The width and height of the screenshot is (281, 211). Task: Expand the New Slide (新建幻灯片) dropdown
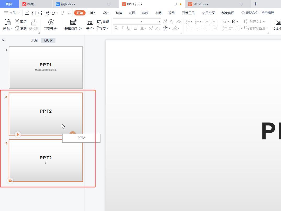pos(74,29)
